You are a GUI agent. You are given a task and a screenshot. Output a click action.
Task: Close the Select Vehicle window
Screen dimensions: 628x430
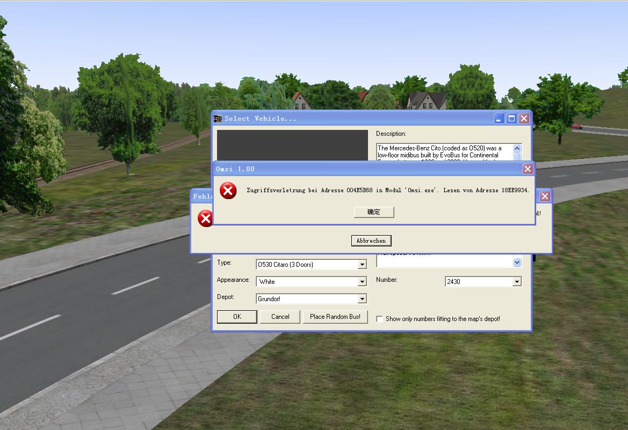[x=524, y=119]
